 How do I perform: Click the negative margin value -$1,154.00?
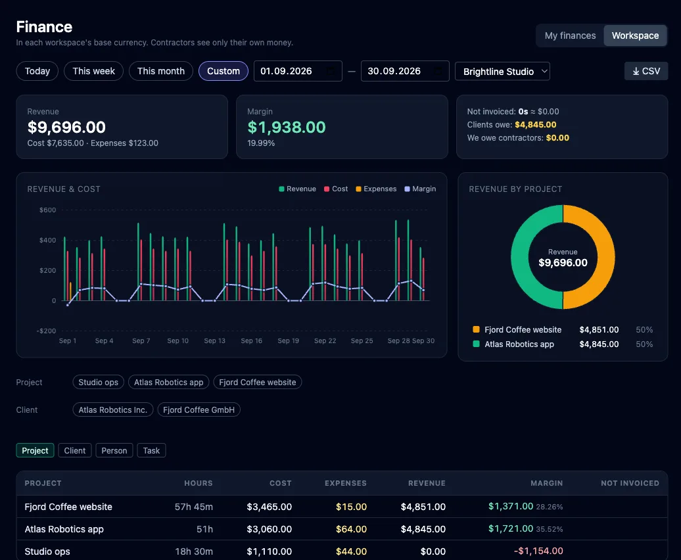coord(538,551)
